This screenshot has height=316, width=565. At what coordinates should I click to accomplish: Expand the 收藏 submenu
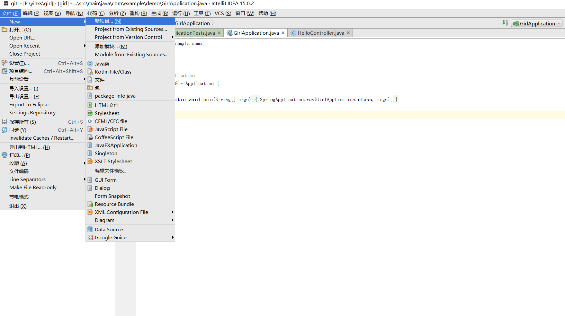43,163
